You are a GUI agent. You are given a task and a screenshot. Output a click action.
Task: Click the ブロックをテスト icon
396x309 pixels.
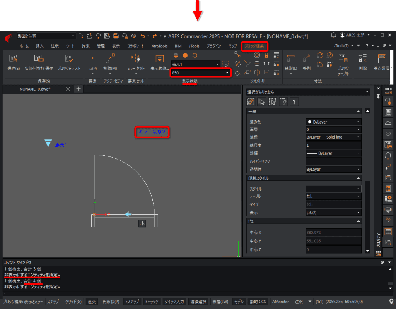click(69, 59)
